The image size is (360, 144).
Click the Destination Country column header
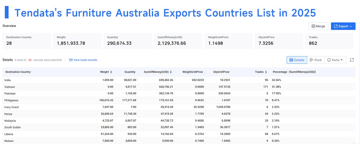[18, 72]
